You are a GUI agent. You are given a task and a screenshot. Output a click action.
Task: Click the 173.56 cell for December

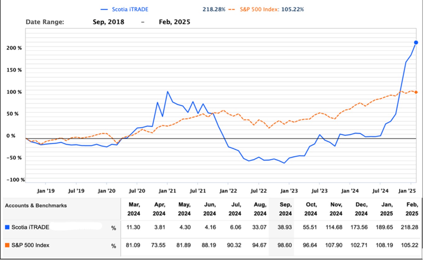click(360, 227)
